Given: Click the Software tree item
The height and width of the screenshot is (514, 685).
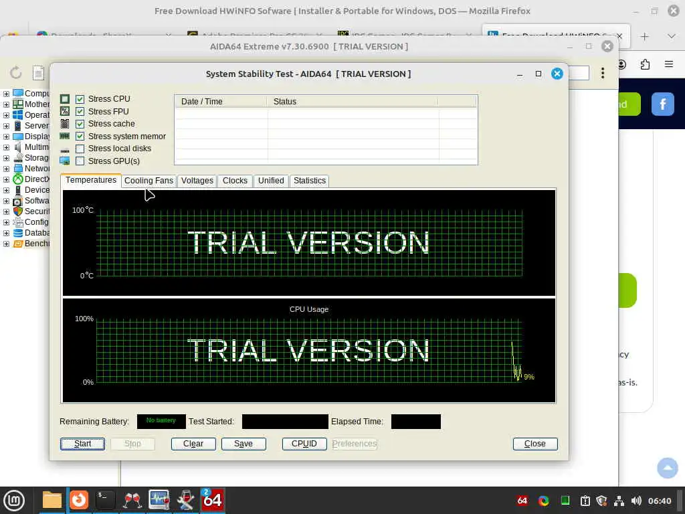Looking at the screenshot, I should (x=37, y=201).
